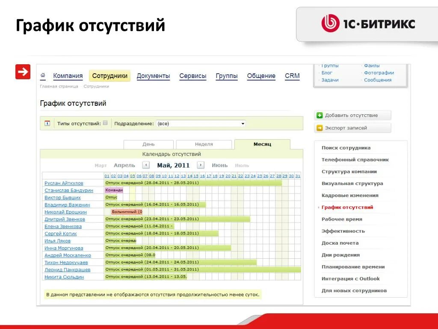Viewport: 438px width, 329px height.
Task: Open Планирование времени sidebar item
Action: pos(353,266)
